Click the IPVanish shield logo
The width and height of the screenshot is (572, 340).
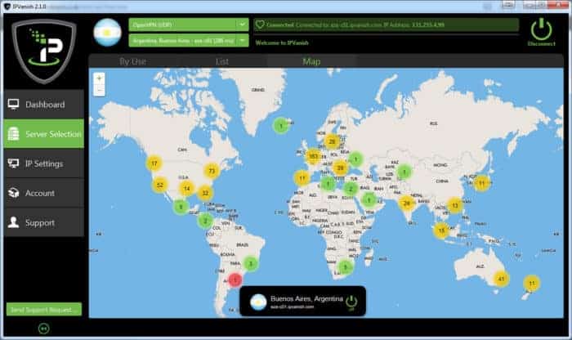coord(44,51)
